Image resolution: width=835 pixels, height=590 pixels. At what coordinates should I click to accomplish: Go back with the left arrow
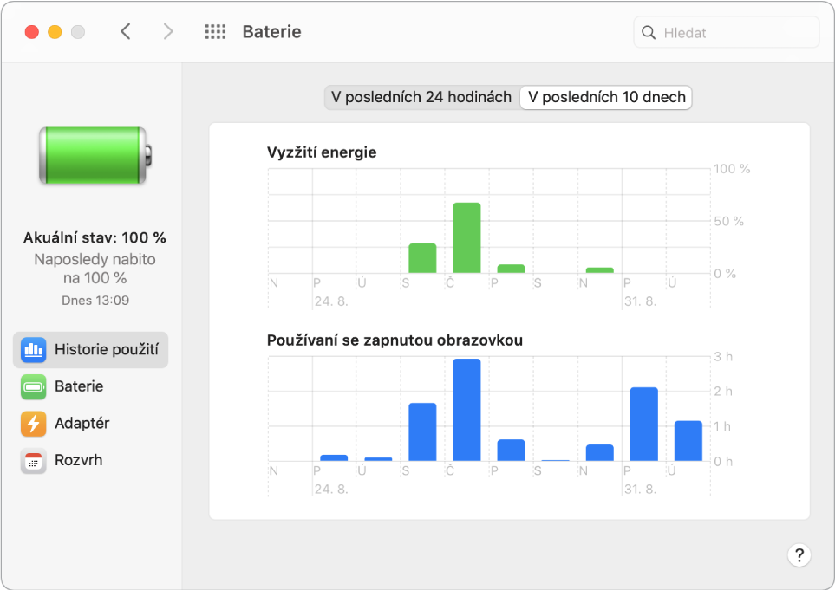coord(126,32)
